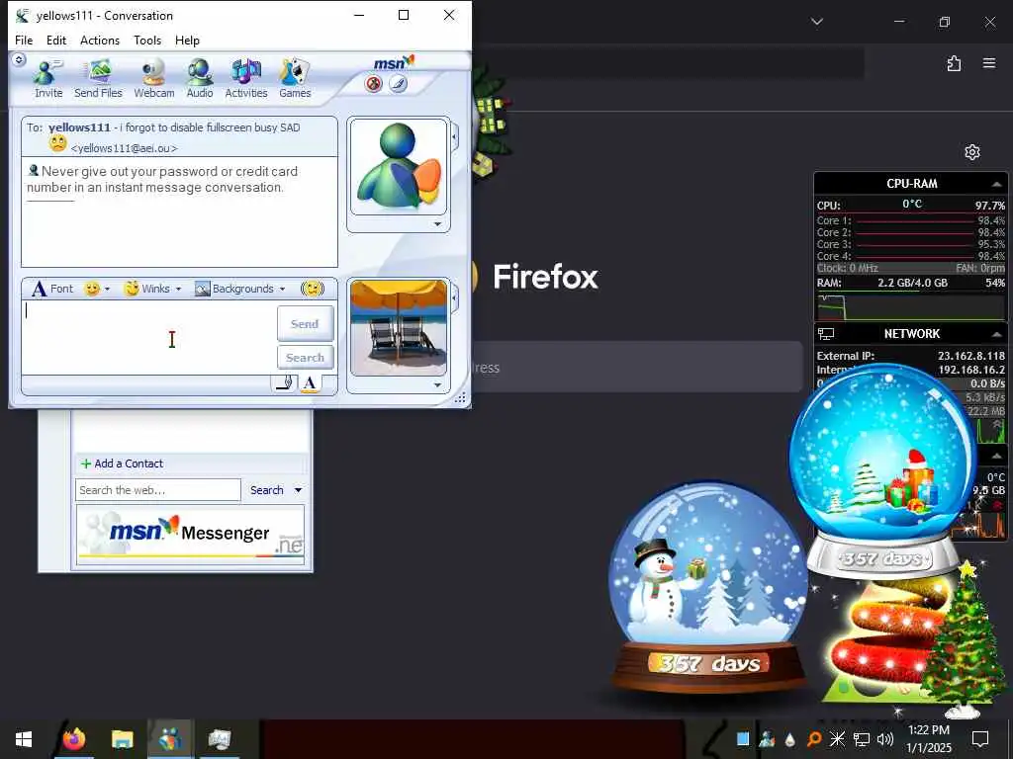
Task: Click MSN Messenger taskbar icon
Action: (170, 739)
